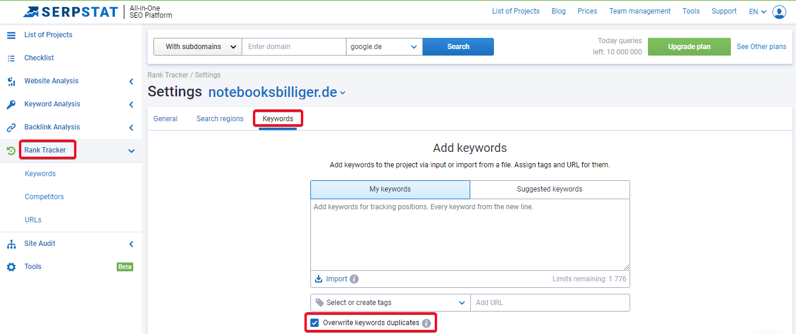Open the Blog link
Image resolution: width=796 pixels, height=334 pixels.
coord(559,11)
